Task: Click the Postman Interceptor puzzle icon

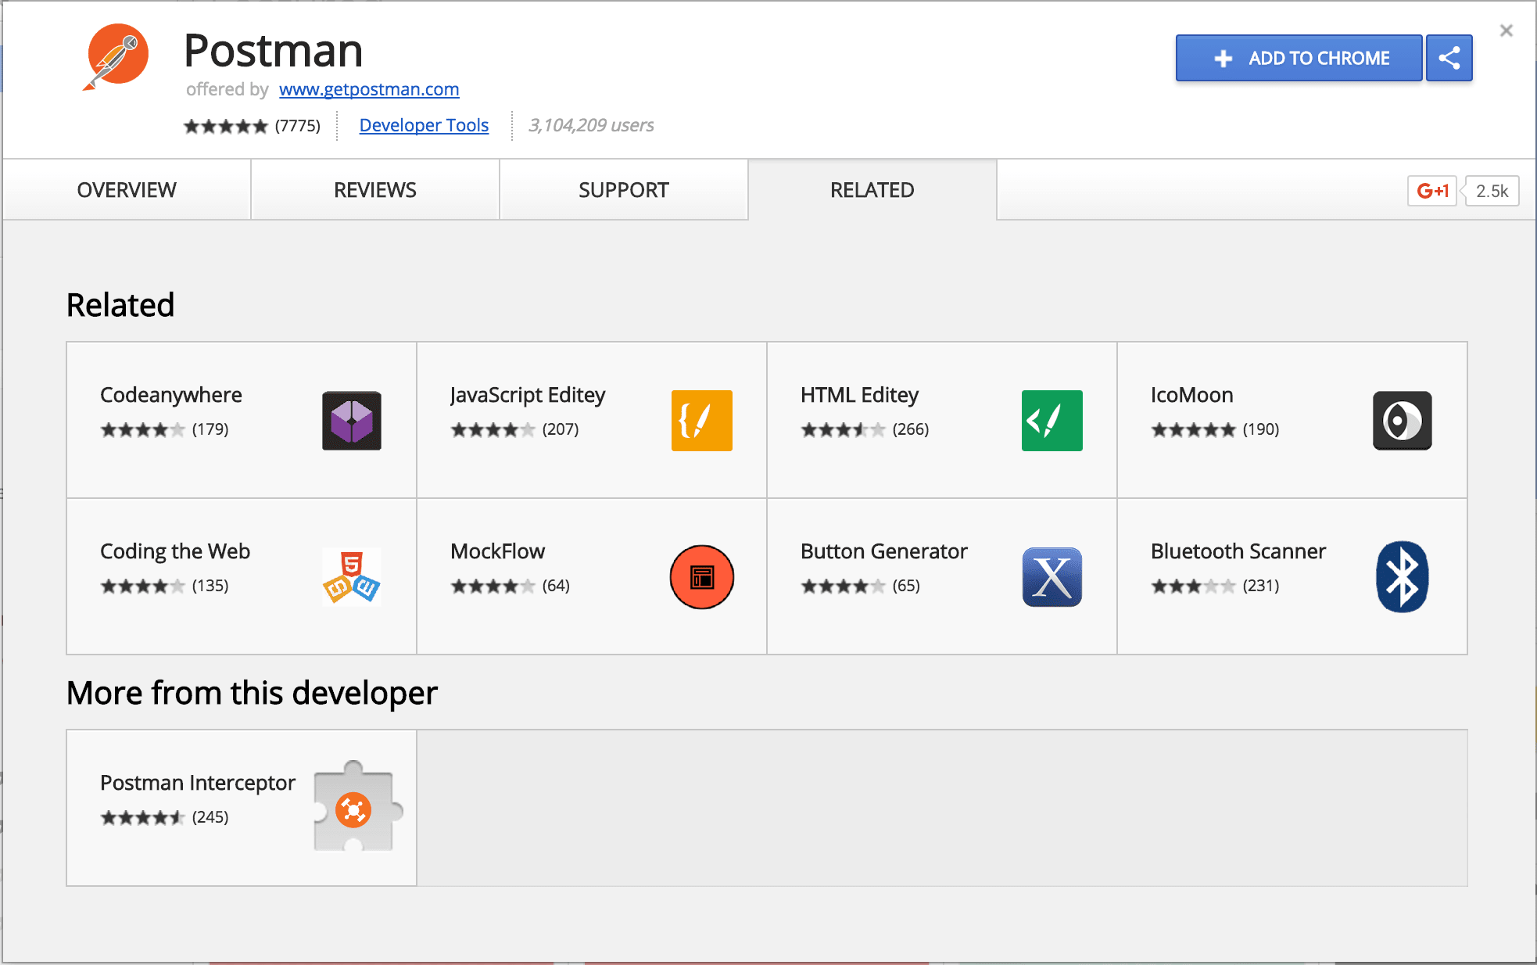Action: tap(358, 805)
